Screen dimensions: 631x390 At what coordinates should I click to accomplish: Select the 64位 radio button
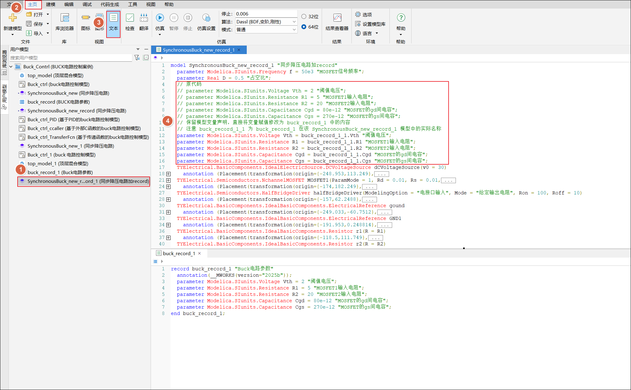(304, 27)
